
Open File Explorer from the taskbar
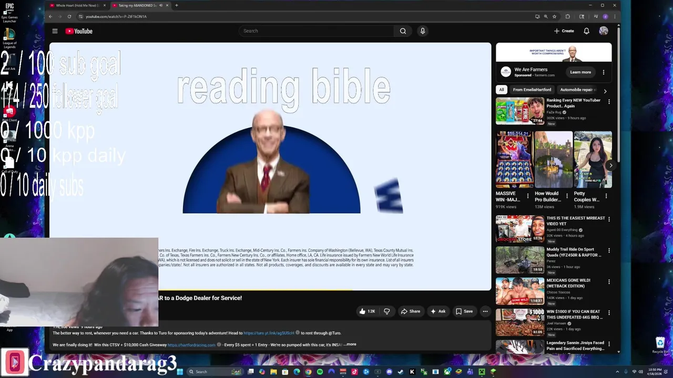pos(273,372)
